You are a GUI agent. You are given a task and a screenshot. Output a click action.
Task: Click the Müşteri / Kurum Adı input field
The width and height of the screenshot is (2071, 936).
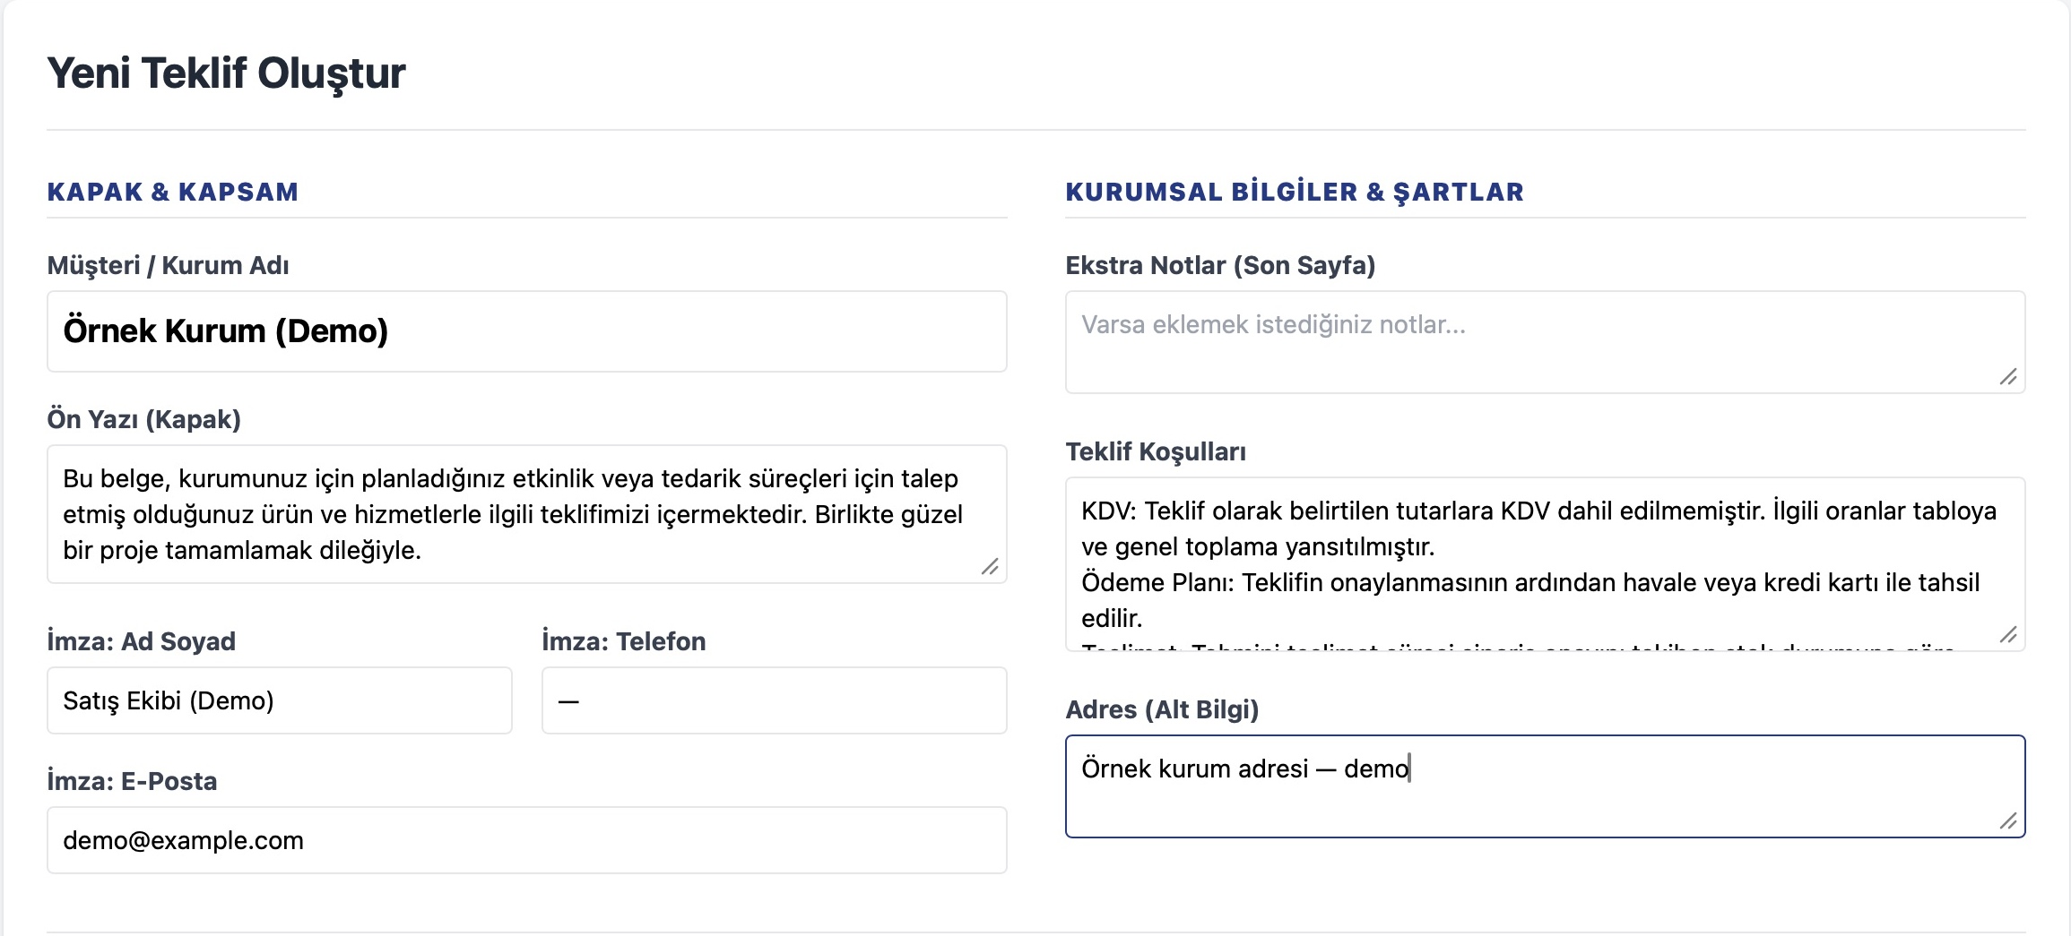pos(527,331)
